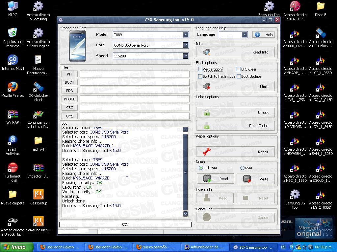Screen dimensions: 337x252
Task: Click the CSC file button
Action: pyautogui.click(x=69, y=108)
